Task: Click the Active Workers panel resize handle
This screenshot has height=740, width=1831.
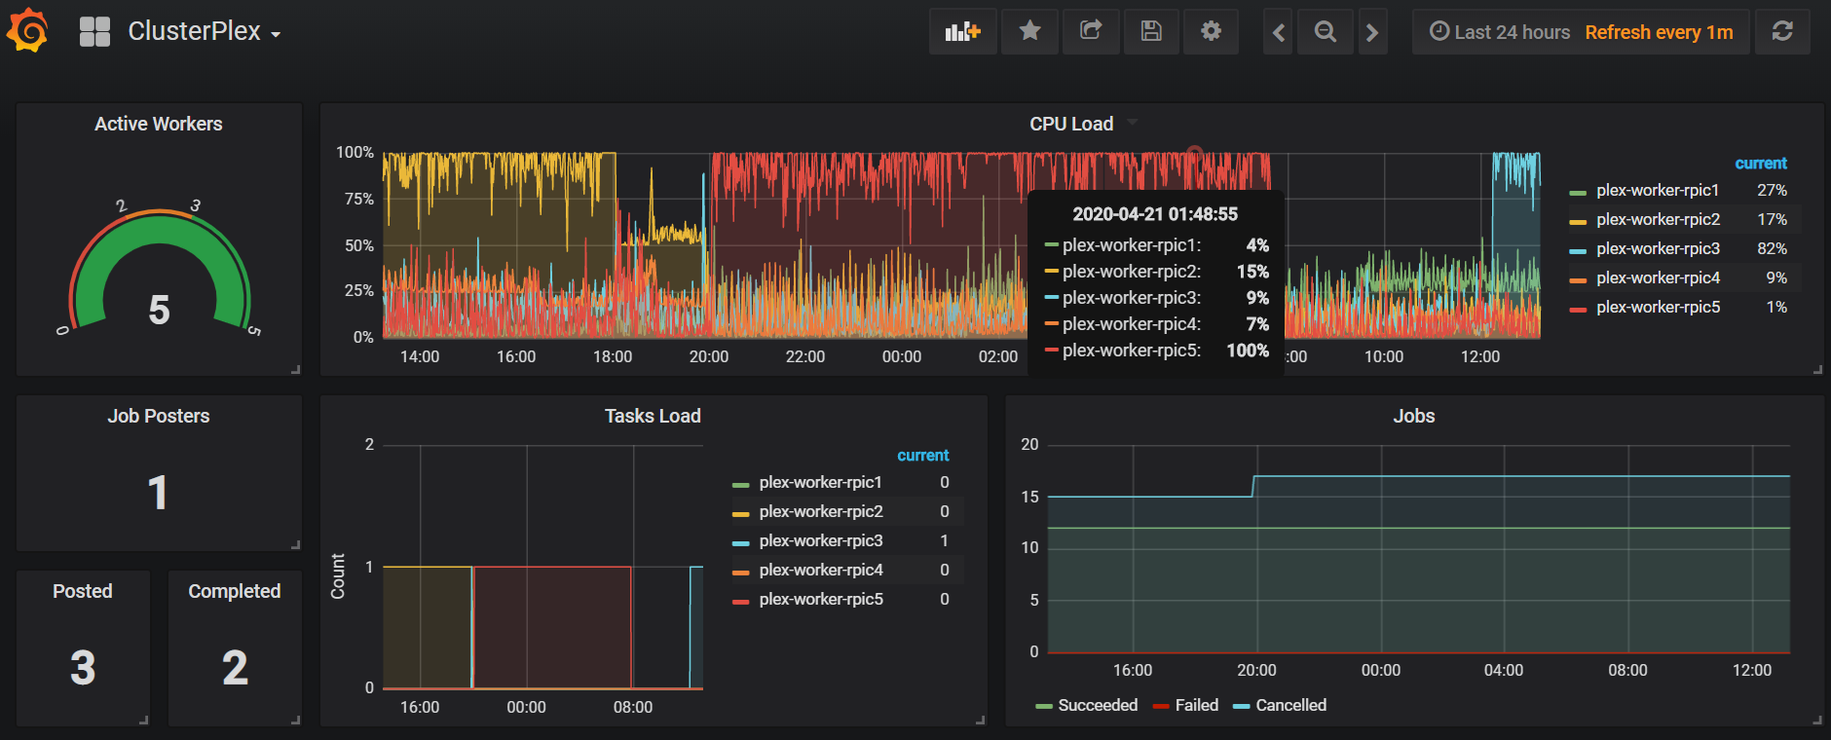Action: pyautogui.click(x=295, y=370)
